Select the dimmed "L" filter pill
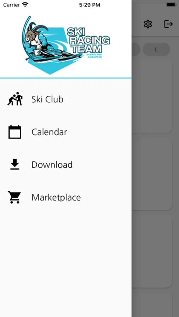This screenshot has height=317, width=179. click(x=156, y=50)
